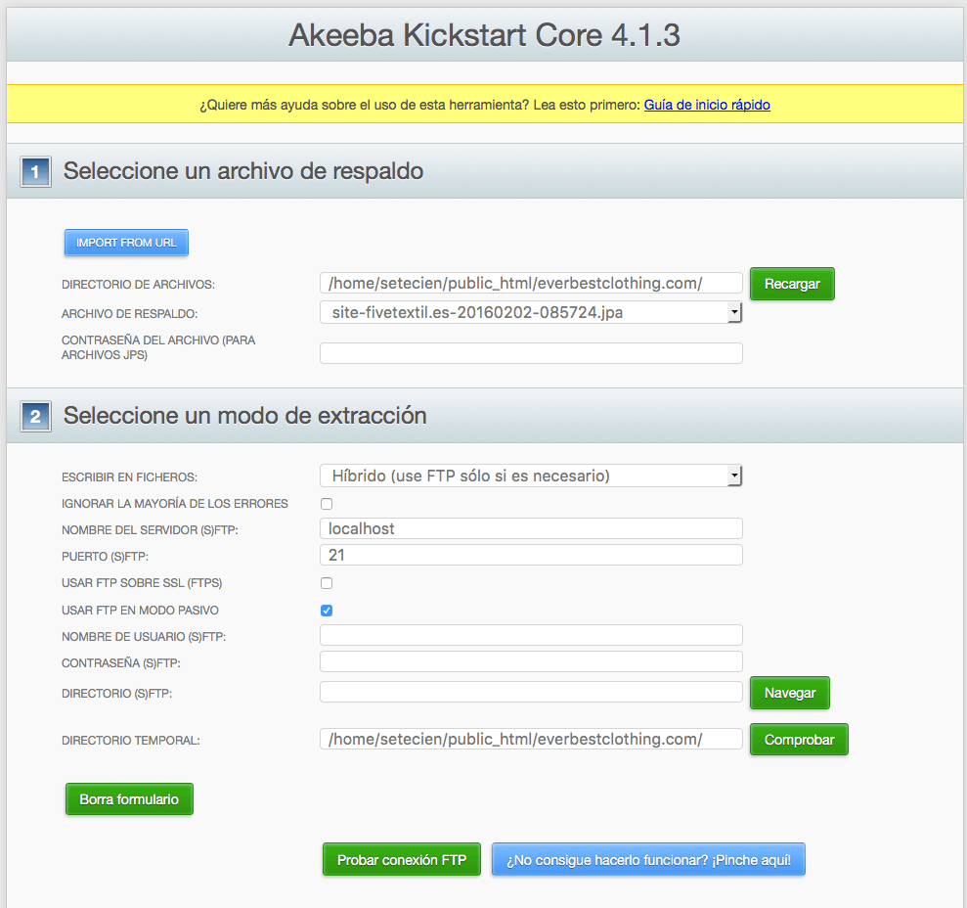Focus the Directorio de archivos path field
Screen dimensions: 967x908
pos(531,284)
